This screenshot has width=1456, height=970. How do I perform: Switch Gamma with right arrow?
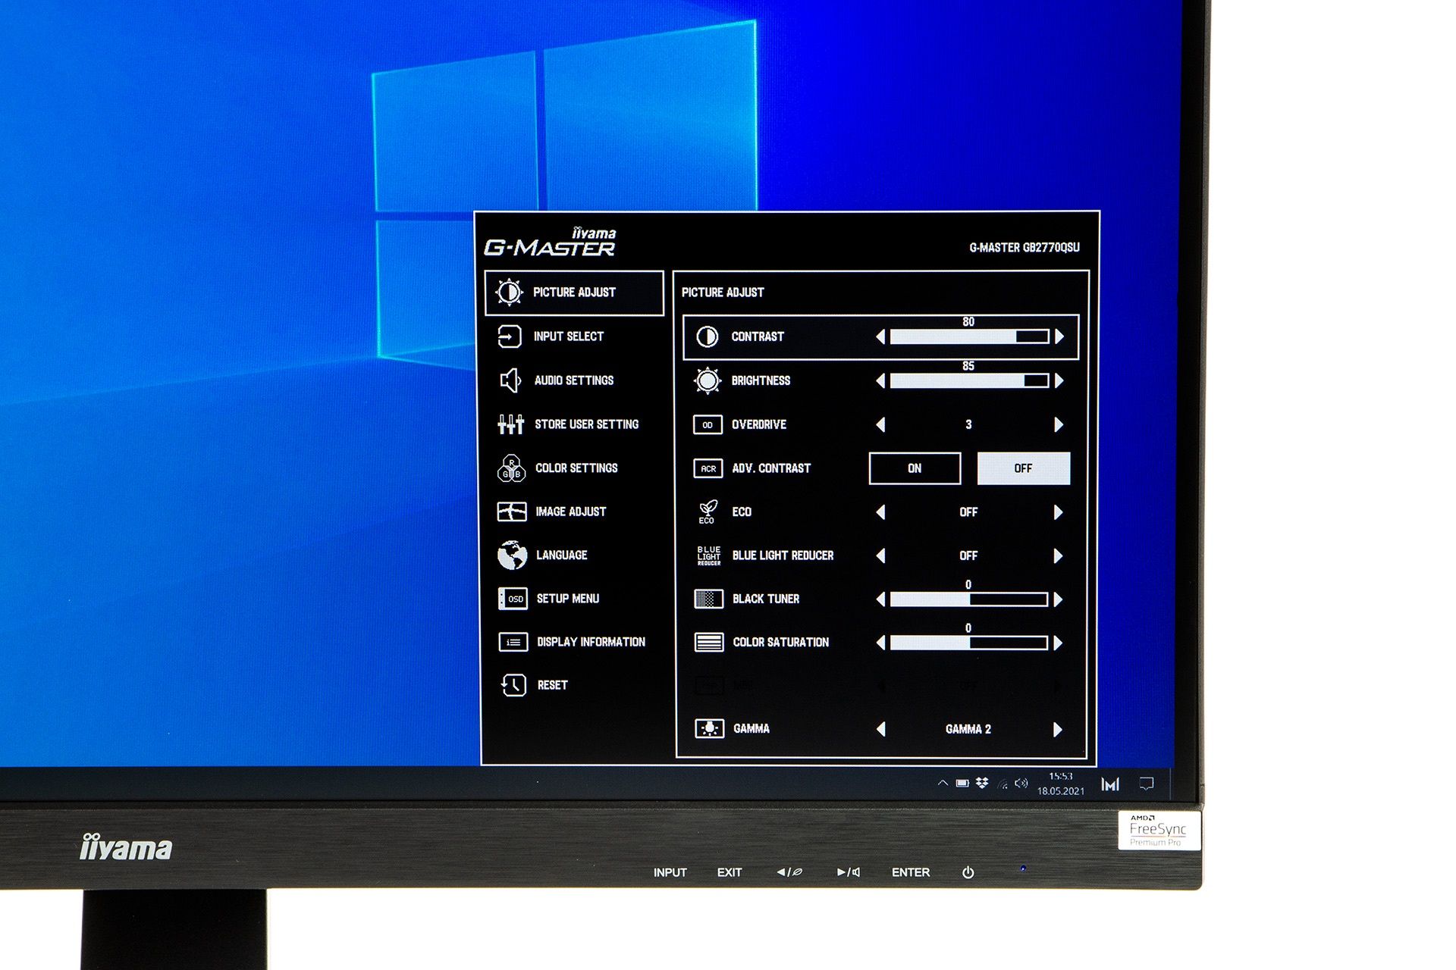(1059, 729)
